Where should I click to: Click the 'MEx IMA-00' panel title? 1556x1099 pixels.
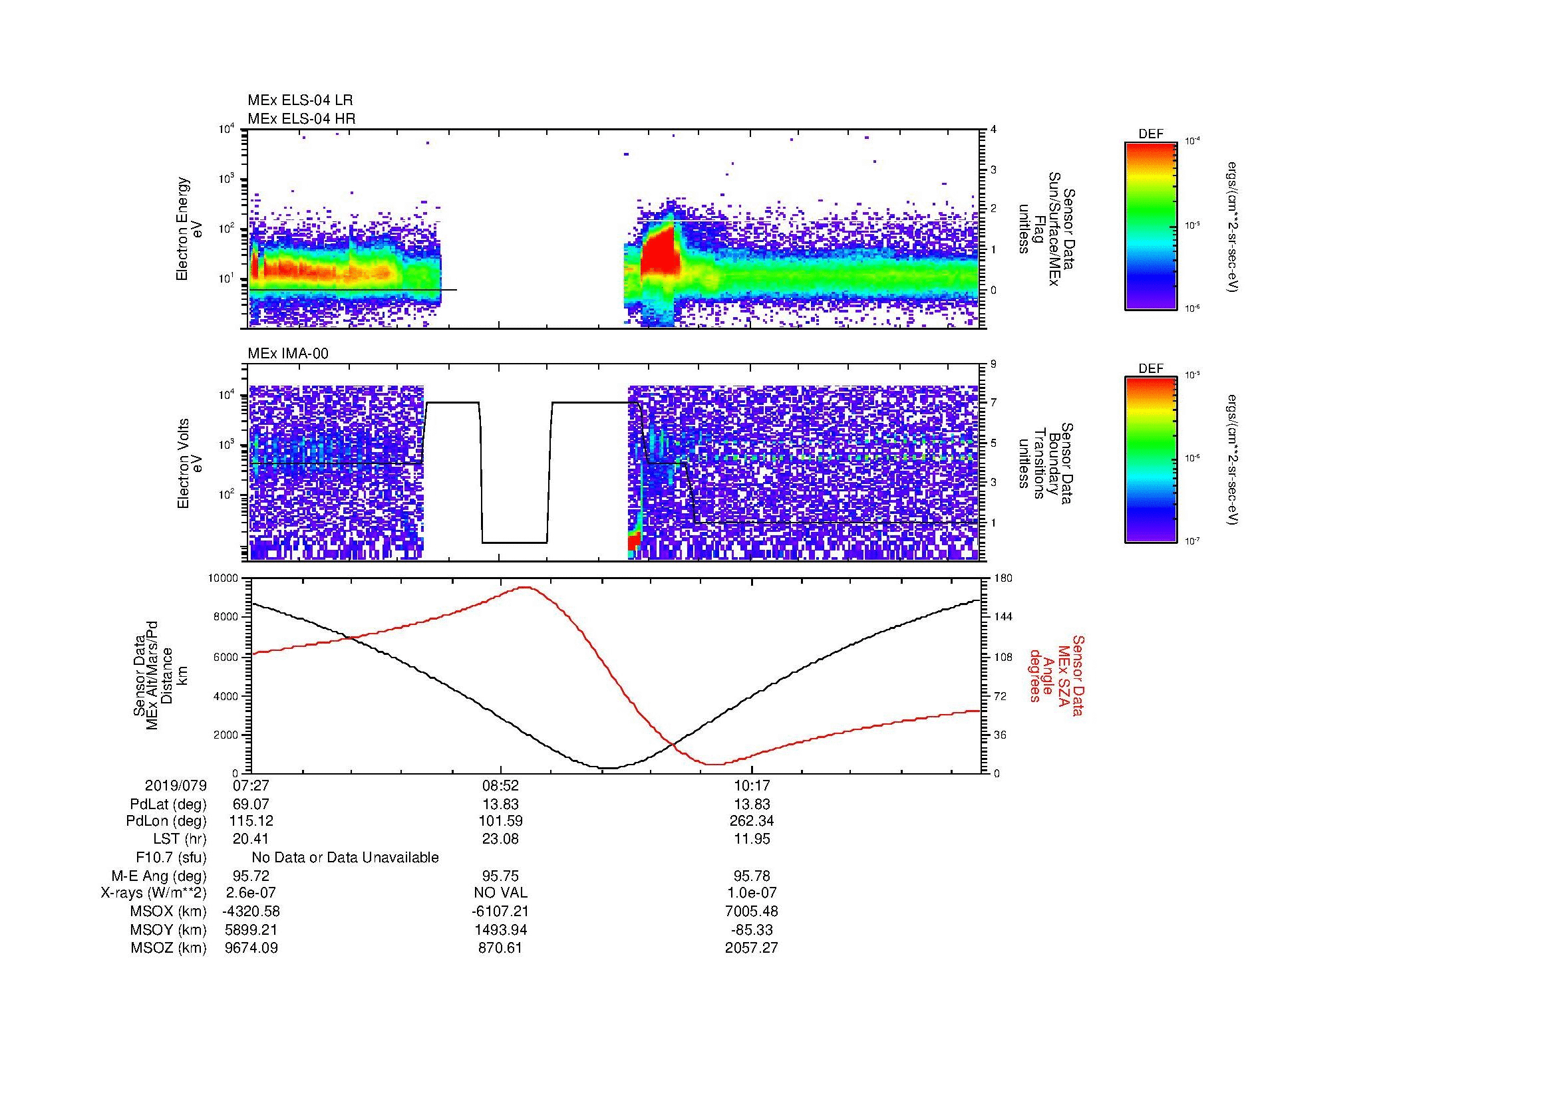coord(288,354)
